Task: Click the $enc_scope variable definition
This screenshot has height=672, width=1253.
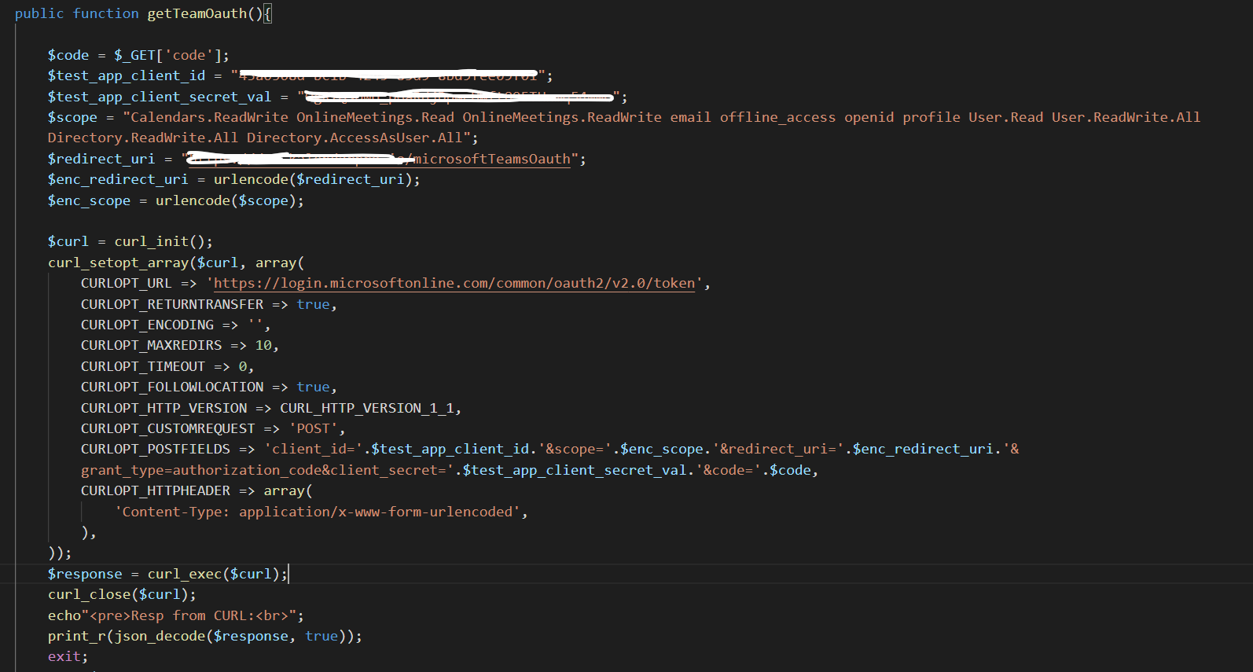Action: pos(89,200)
